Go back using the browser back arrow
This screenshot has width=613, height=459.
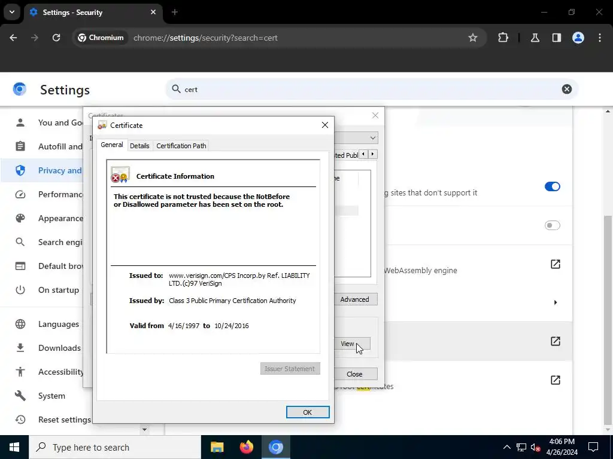13,38
